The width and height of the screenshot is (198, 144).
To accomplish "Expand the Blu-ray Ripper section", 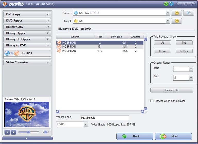I will (x=27, y=33).
